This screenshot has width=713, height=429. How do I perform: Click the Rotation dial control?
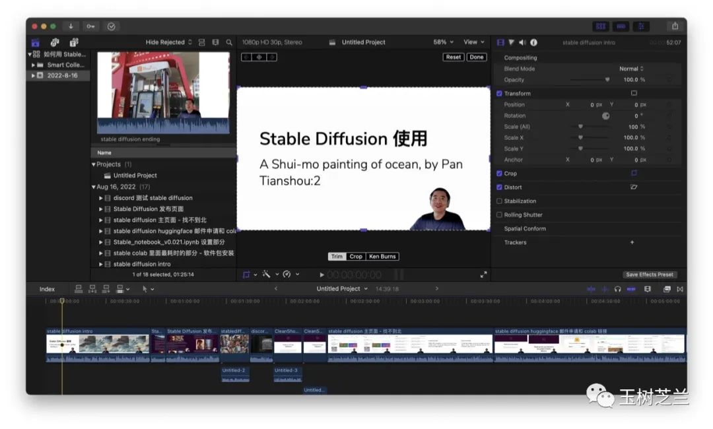coord(605,116)
